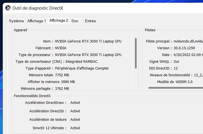
Task: Open the Affichage 1 tab
Action: click(36, 21)
